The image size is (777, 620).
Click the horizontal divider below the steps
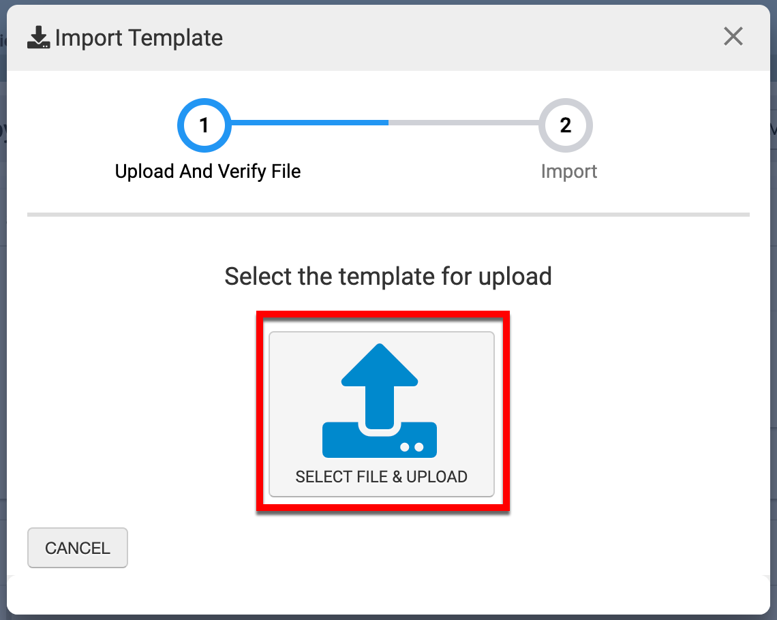pos(388,215)
